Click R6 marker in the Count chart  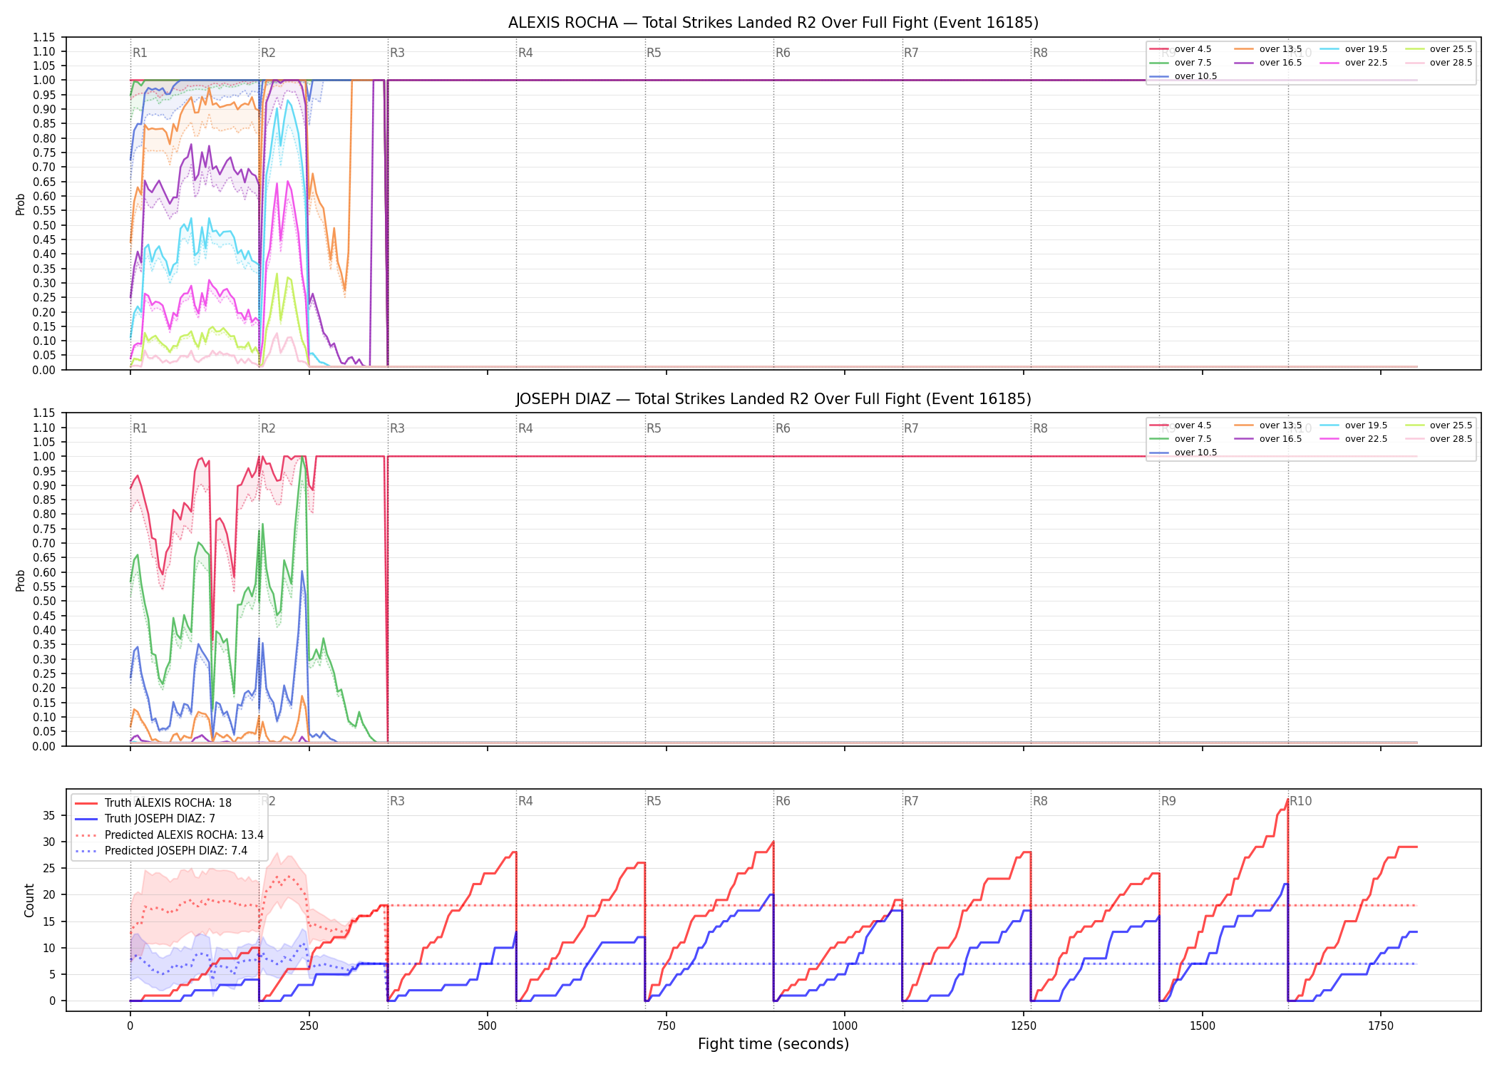[783, 801]
